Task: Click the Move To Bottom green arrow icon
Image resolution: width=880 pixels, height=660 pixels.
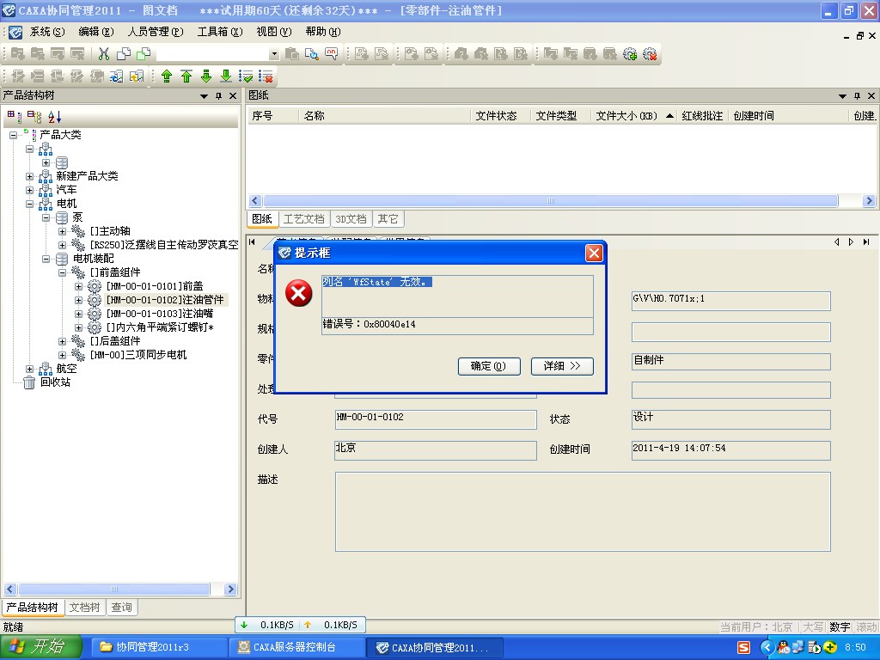Action: click(x=226, y=76)
